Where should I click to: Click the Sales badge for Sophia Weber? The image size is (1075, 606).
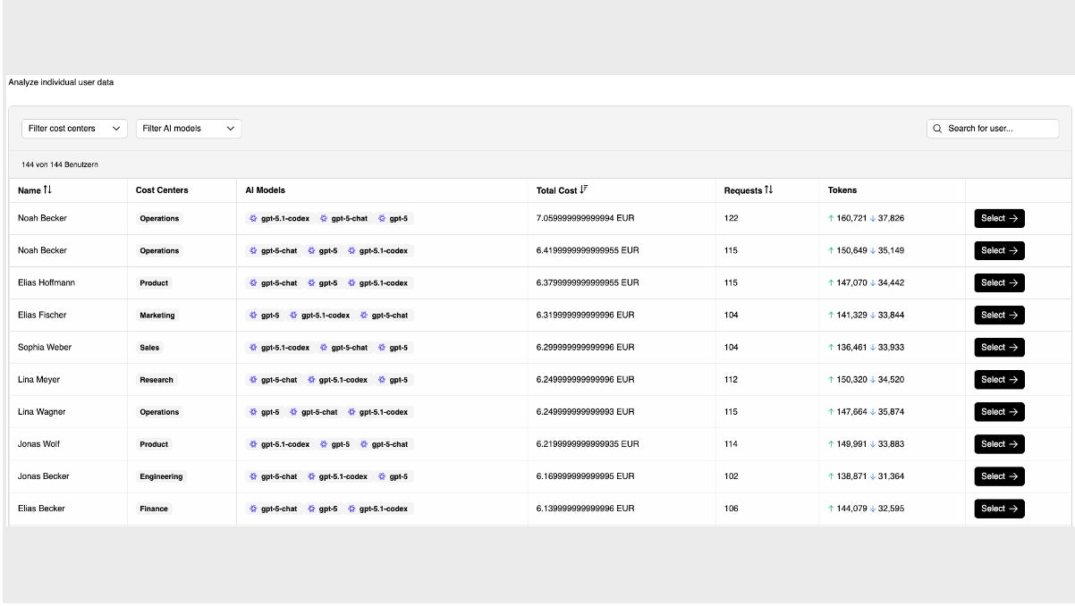(x=149, y=348)
